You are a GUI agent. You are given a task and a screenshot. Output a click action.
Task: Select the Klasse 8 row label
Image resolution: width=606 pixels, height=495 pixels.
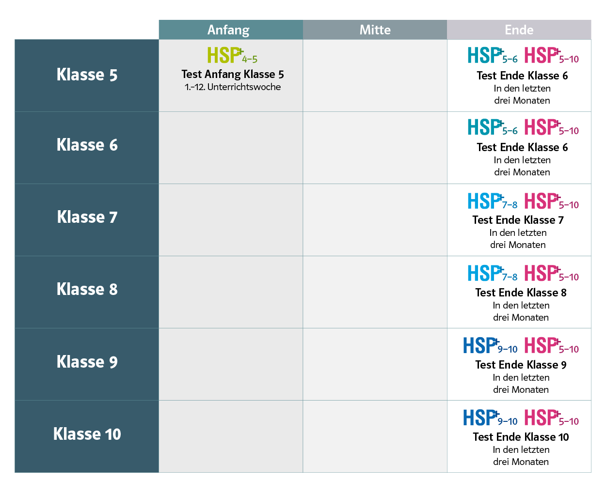(87, 292)
